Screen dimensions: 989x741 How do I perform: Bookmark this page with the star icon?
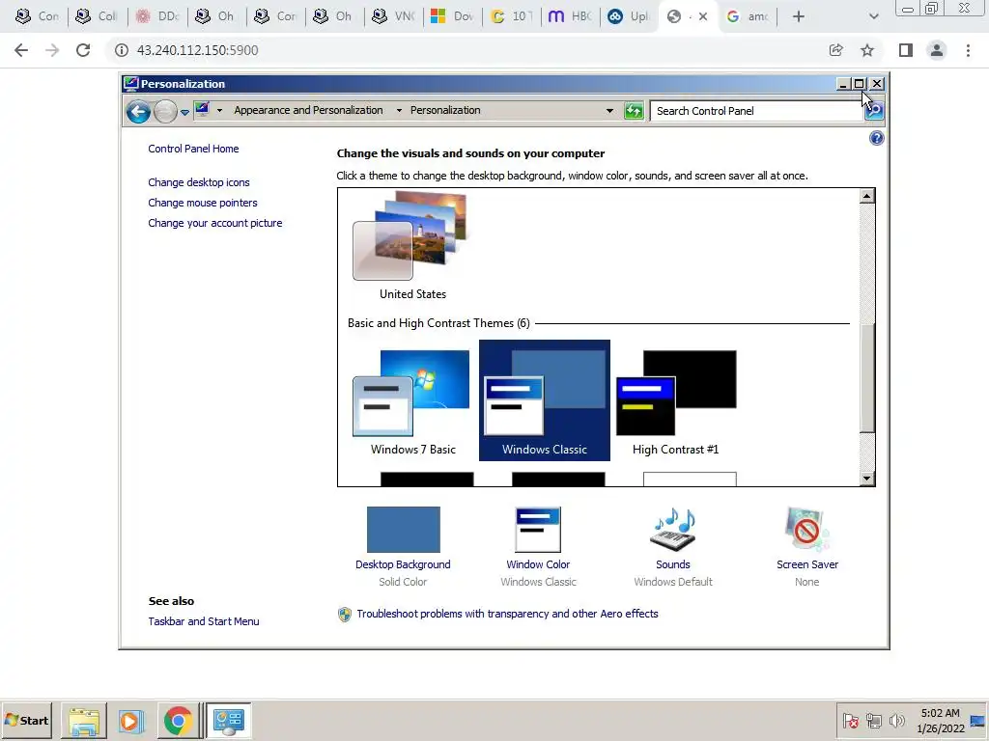coord(867,50)
